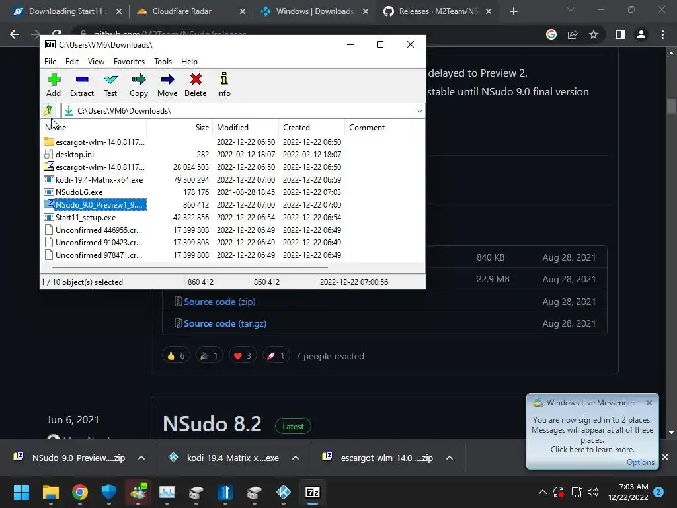Click the red Delete icon
This screenshot has height=508, width=677.
(196, 85)
